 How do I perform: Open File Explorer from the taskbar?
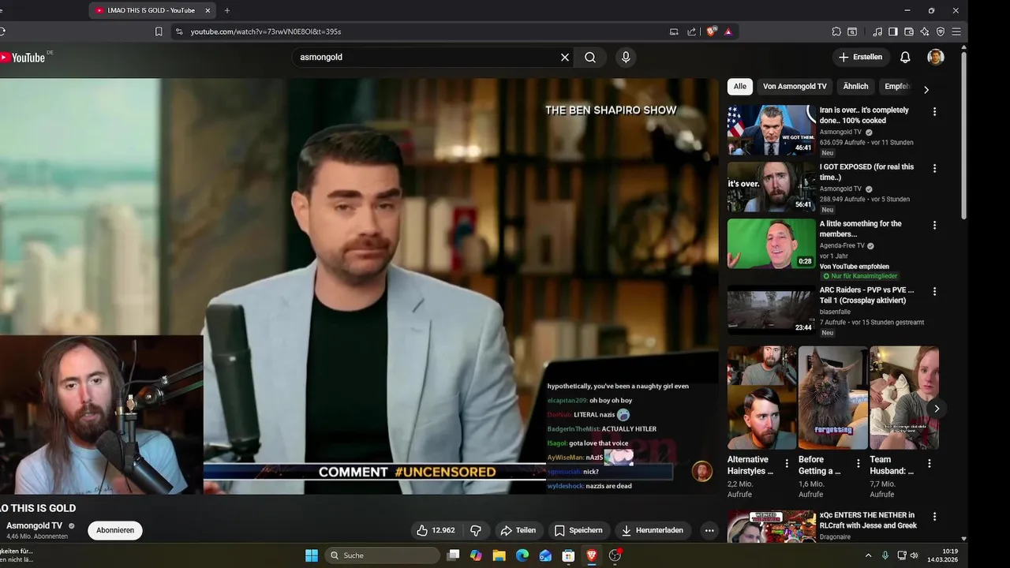point(499,555)
